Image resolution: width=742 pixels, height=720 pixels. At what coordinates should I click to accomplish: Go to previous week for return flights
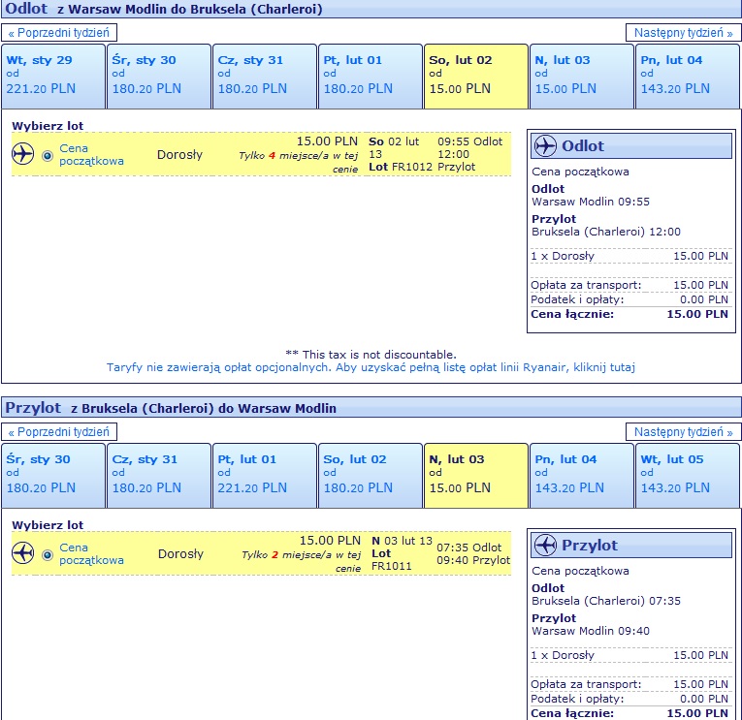click(59, 431)
